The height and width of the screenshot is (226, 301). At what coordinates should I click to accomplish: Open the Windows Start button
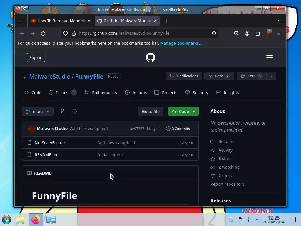point(6,220)
